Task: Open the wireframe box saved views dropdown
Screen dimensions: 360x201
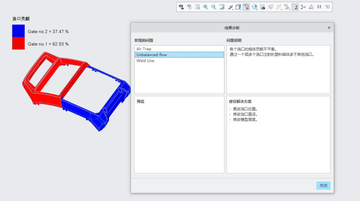Action: pos(238,7)
